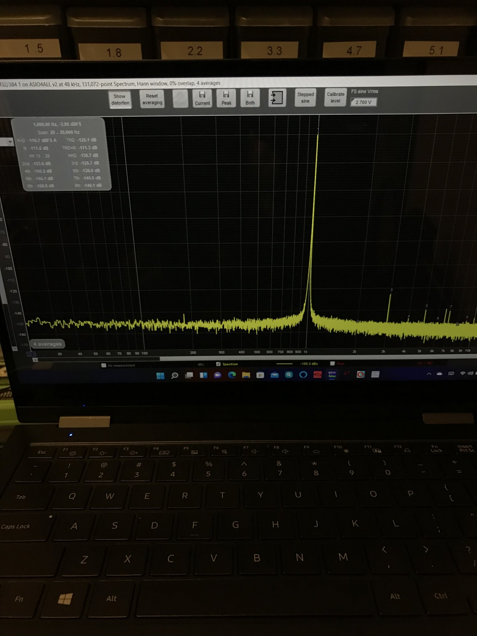Click the taskbar Search magnifier icon
Viewport: 477px width, 636px height.
click(x=175, y=375)
